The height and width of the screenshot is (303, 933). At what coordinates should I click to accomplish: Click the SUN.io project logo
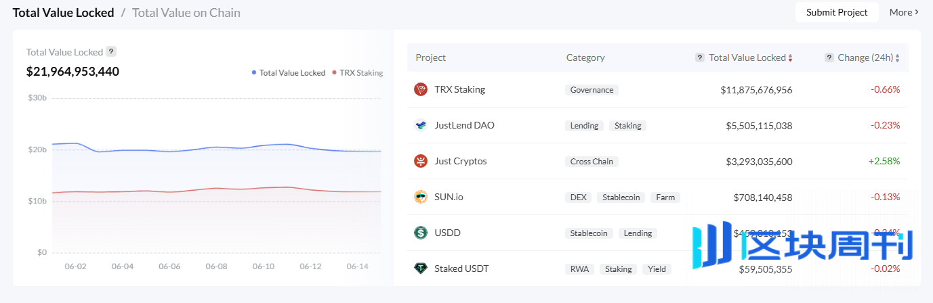pyautogui.click(x=421, y=197)
